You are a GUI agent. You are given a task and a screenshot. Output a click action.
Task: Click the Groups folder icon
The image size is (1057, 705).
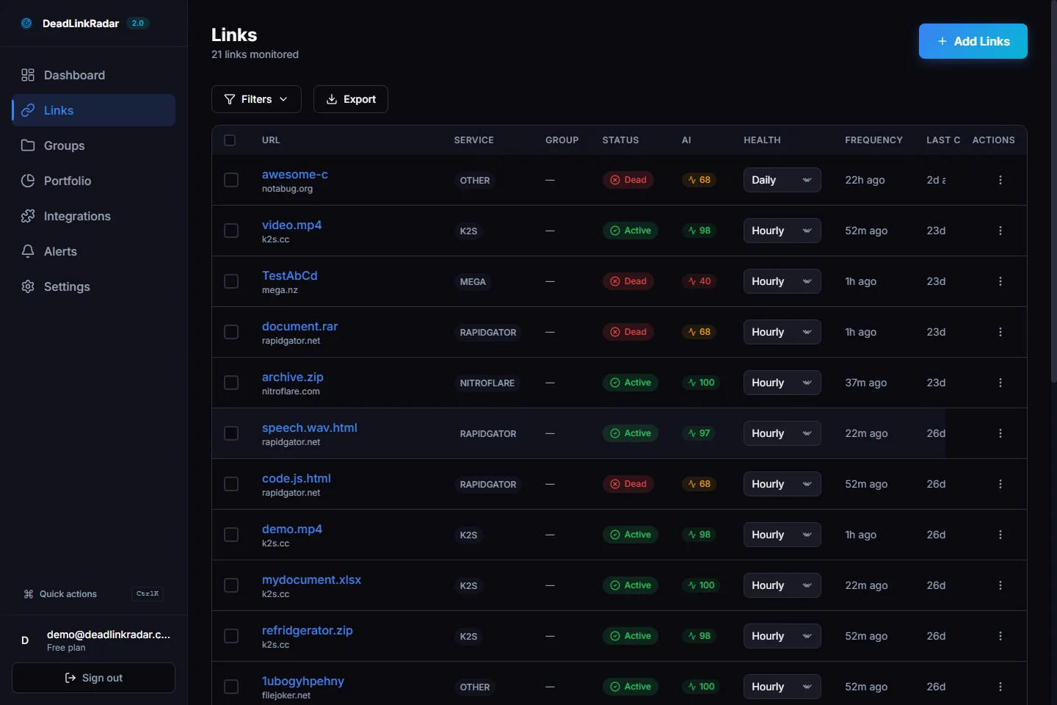(28, 145)
